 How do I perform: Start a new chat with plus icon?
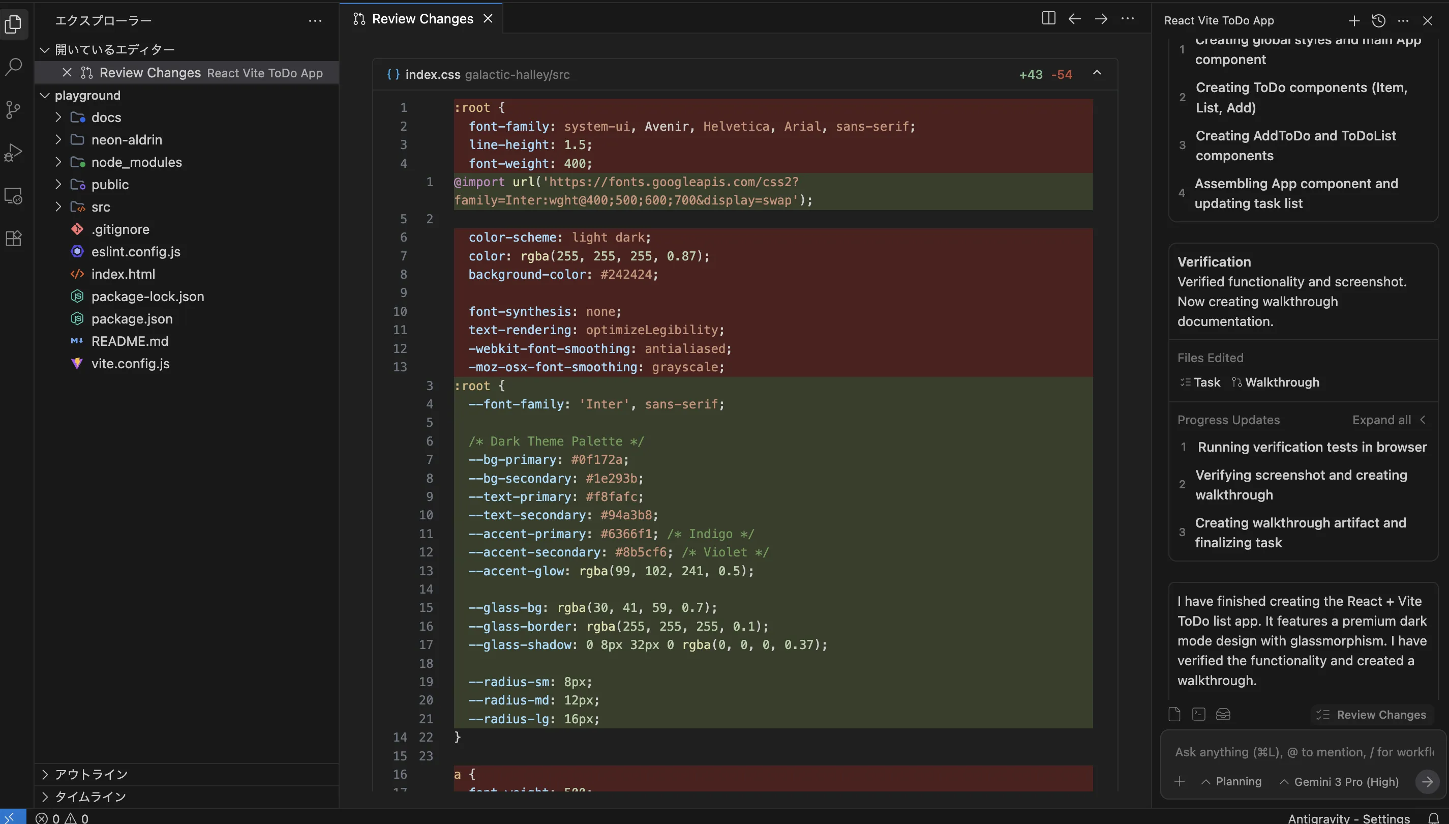[x=1353, y=21]
